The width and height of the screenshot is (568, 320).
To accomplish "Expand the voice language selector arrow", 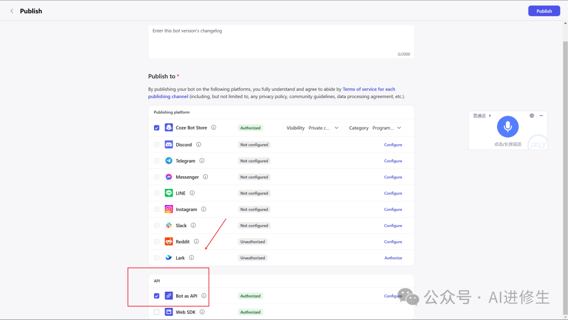I will pyautogui.click(x=490, y=115).
